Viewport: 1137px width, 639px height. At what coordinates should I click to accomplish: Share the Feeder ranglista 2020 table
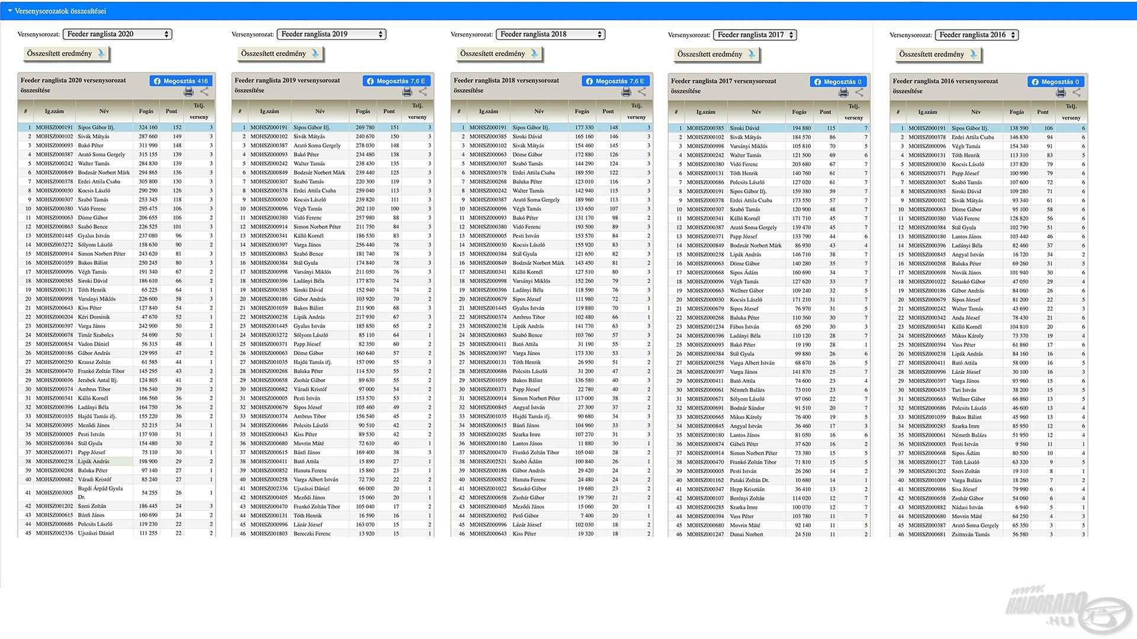204,92
